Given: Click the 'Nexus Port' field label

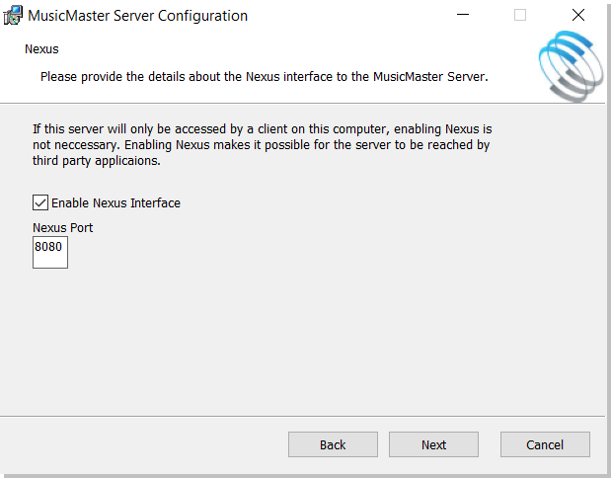Looking at the screenshot, I should click(x=63, y=228).
